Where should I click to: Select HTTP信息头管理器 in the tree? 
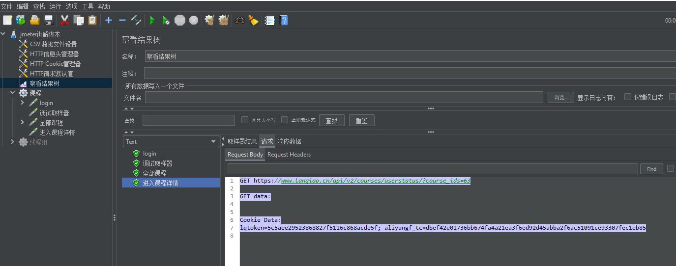pyautogui.click(x=54, y=54)
